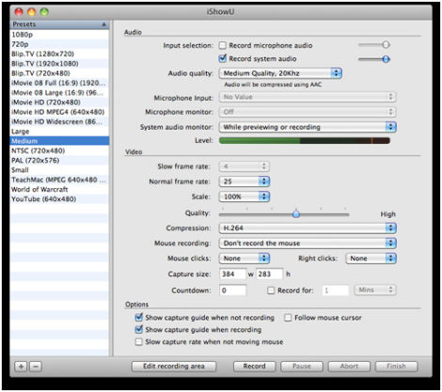This screenshot has height=392, width=442.
Task: Open the Scale 100% dropdown
Action: click(244, 196)
